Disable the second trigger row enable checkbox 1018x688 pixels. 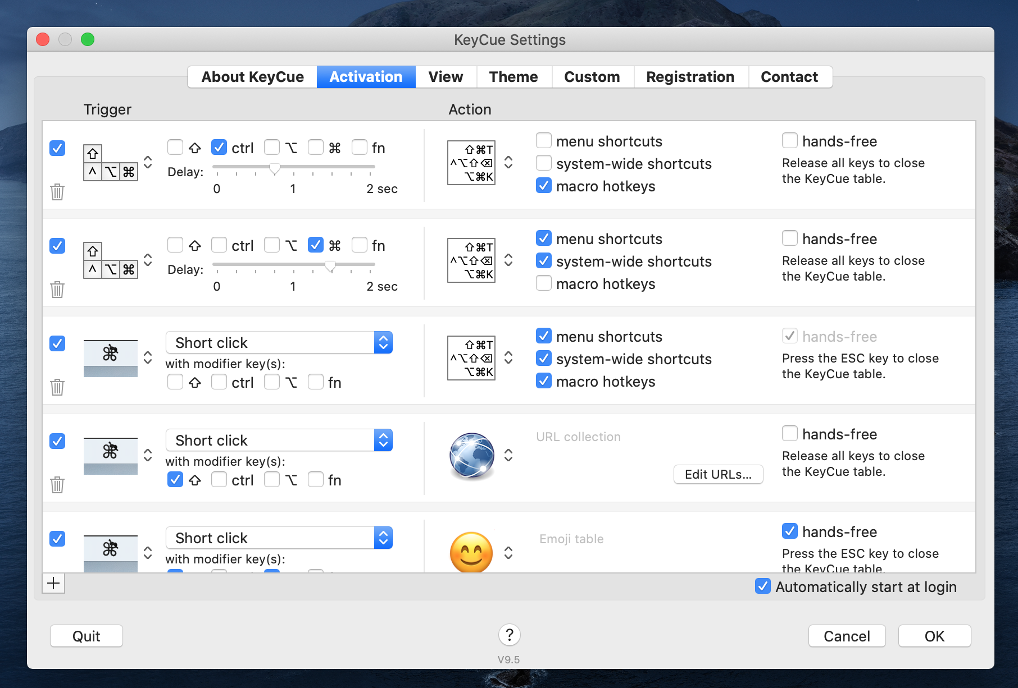click(57, 246)
